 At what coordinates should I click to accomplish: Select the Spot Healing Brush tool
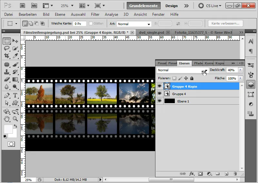tap(7, 64)
